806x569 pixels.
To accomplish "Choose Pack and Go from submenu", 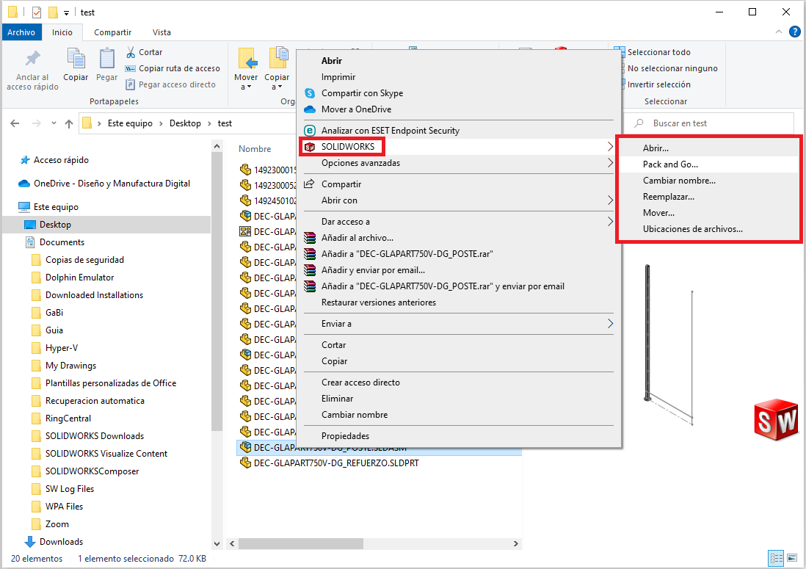I will click(x=670, y=164).
